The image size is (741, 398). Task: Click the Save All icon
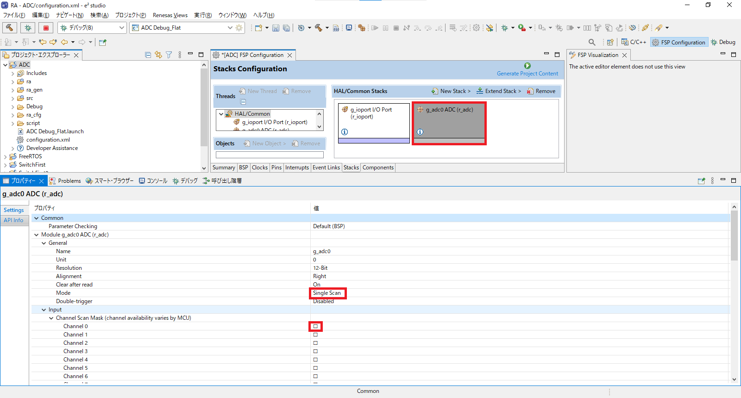[x=286, y=28]
